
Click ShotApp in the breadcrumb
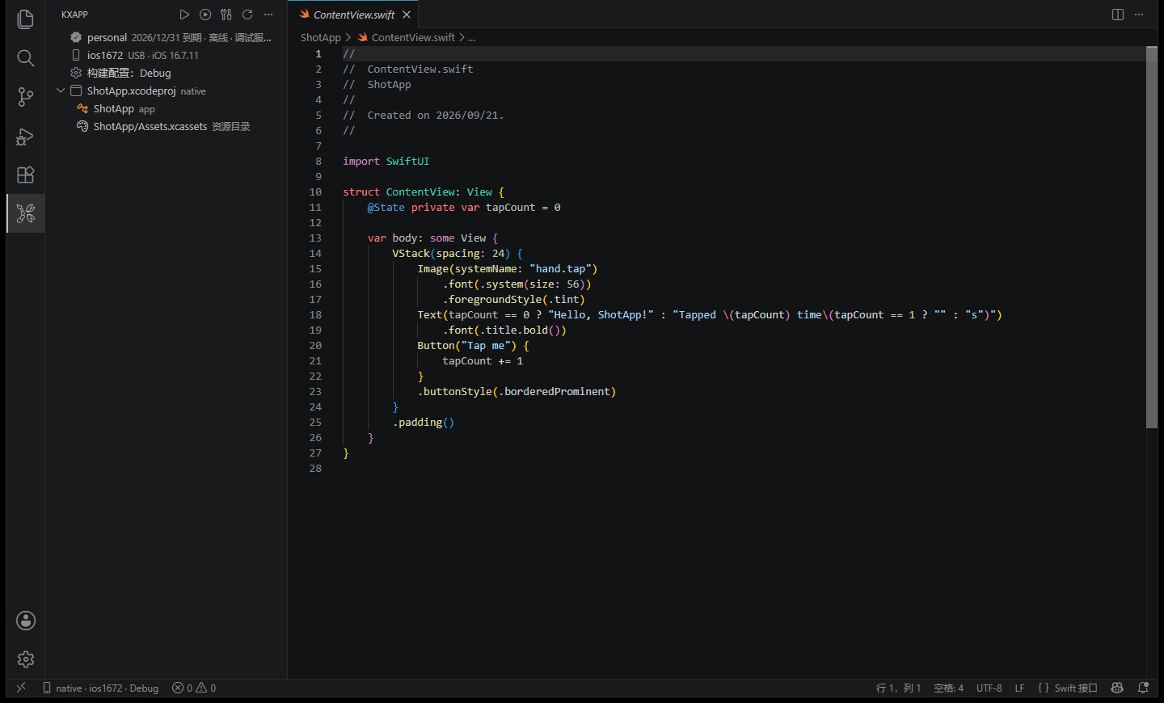321,37
